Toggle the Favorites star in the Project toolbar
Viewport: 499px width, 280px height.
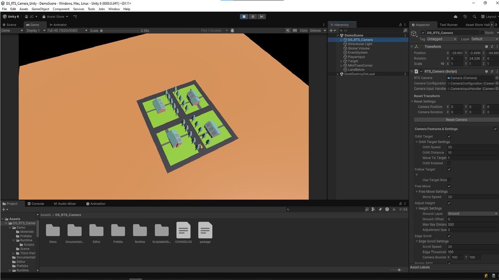394,209
